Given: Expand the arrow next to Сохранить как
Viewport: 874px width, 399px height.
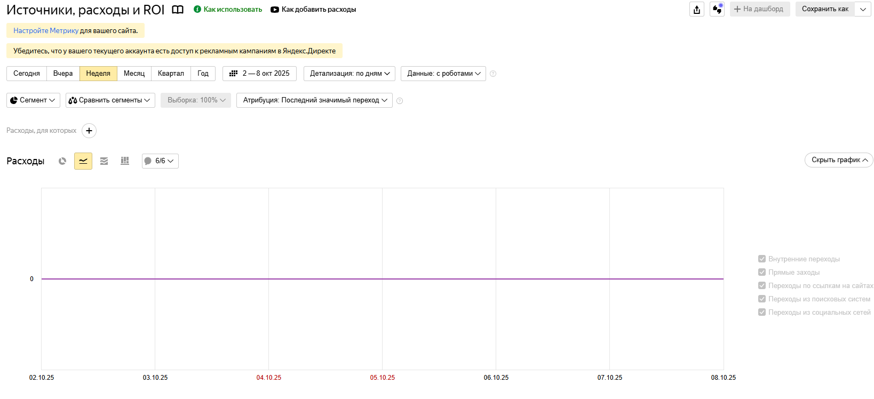Looking at the screenshot, I should click(x=863, y=9).
